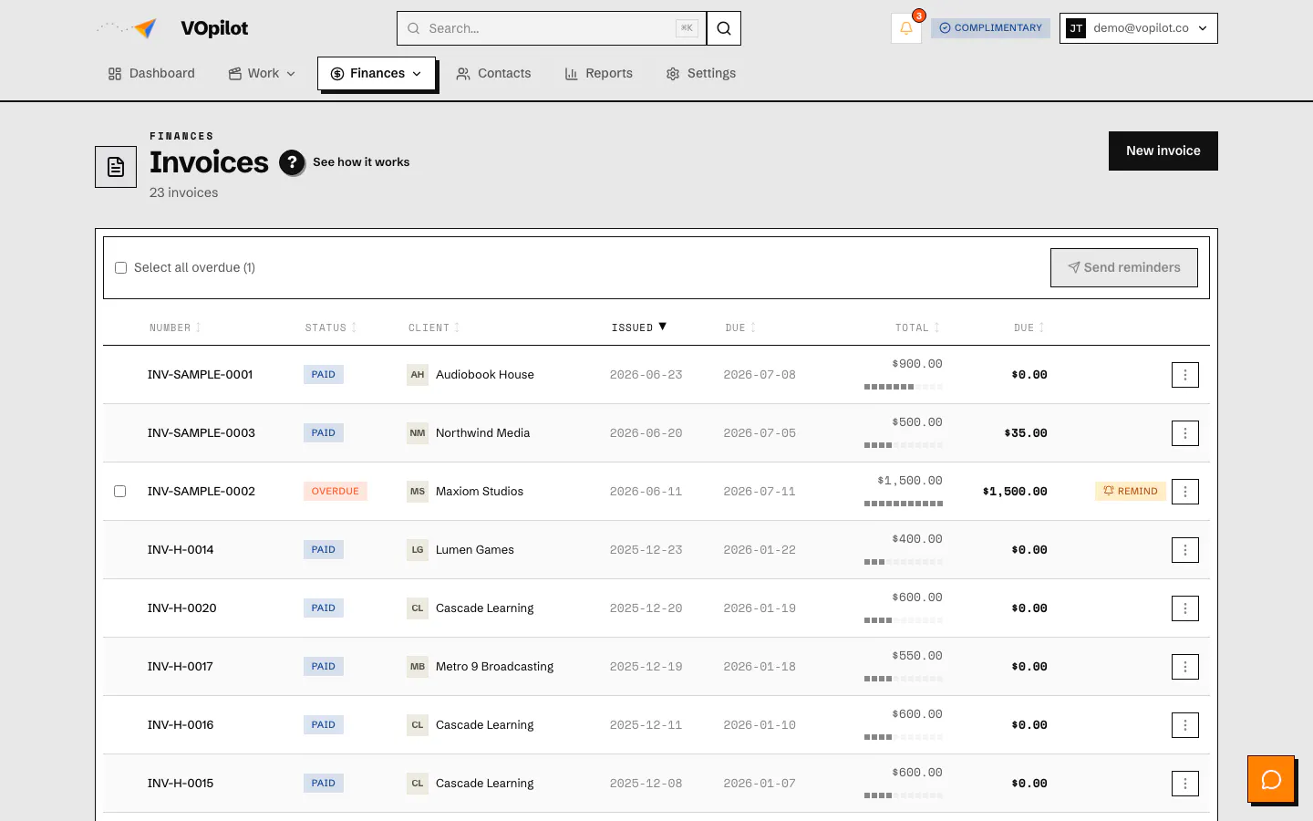
Task: Check the Select all overdue checkbox
Action: point(120,268)
